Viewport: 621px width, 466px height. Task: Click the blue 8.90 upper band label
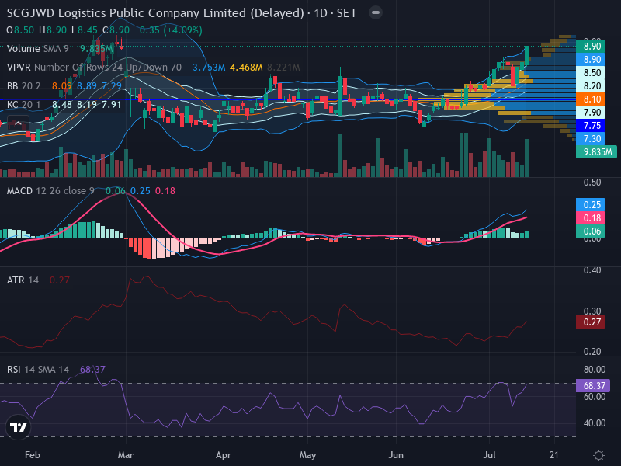[x=591, y=60]
